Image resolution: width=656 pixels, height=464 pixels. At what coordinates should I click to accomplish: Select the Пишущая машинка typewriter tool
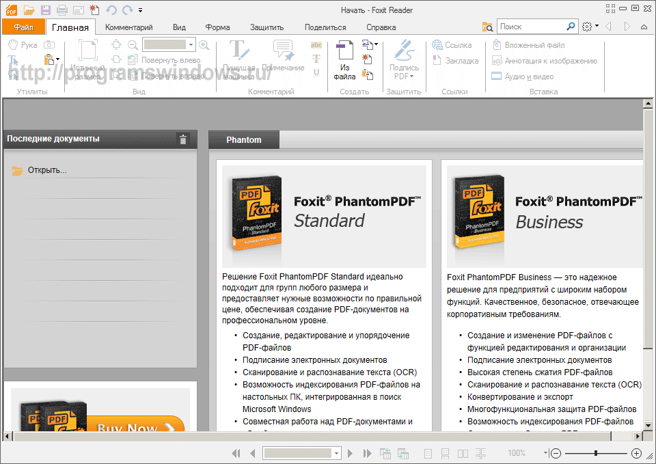tap(239, 60)
